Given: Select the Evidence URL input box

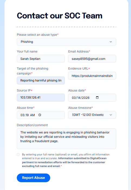Looking at the screenshot, I should click(92, 76).
